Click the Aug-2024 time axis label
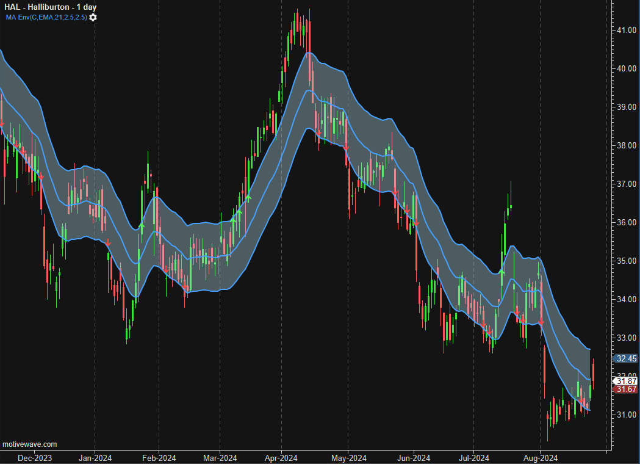 (540, 458)
